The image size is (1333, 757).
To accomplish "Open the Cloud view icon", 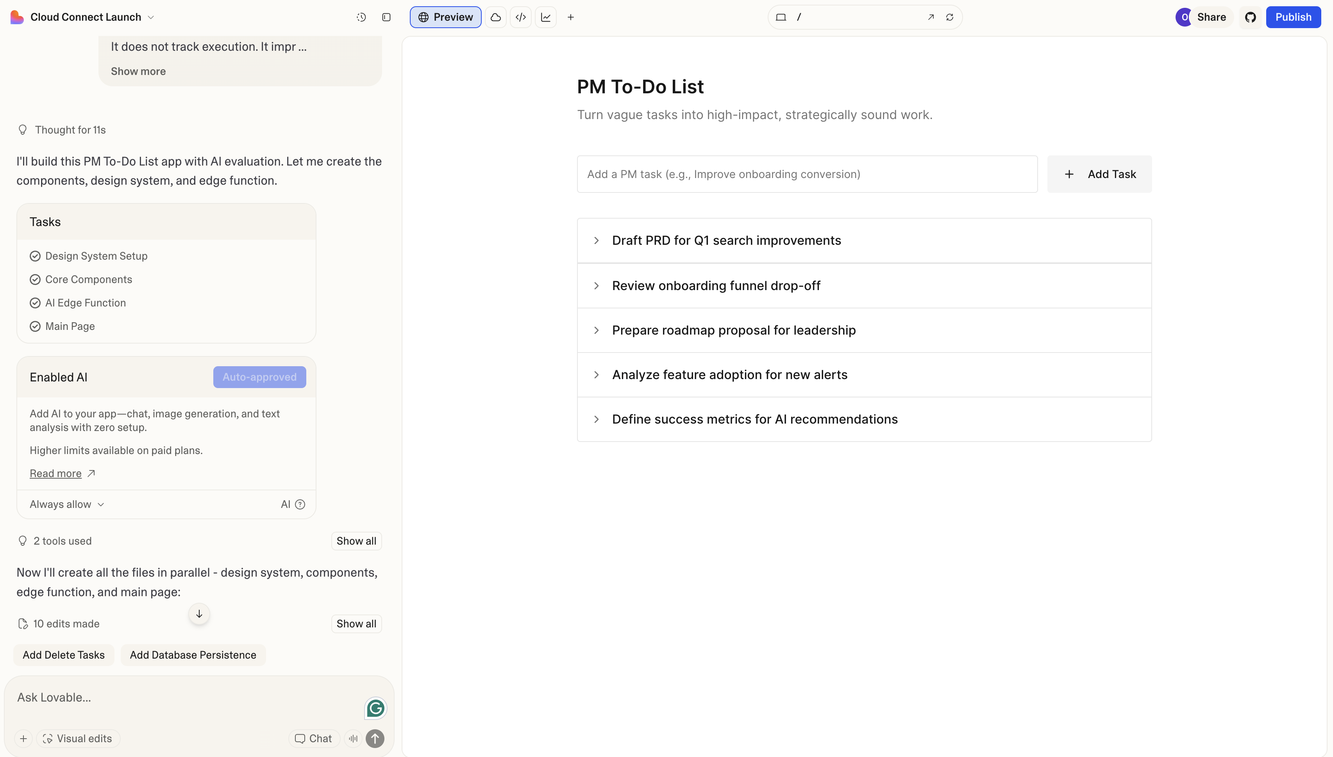I will coord(496,17).
